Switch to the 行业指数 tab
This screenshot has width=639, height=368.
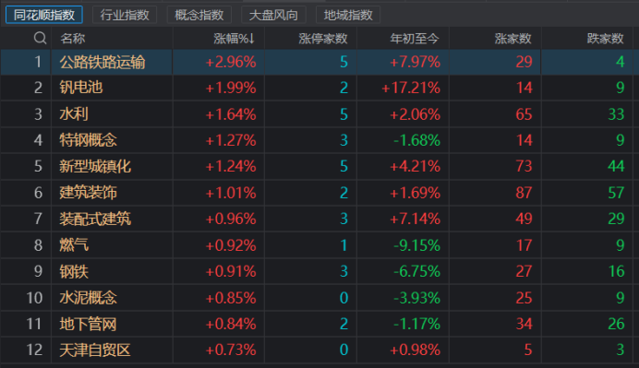(x=125, y=15)
